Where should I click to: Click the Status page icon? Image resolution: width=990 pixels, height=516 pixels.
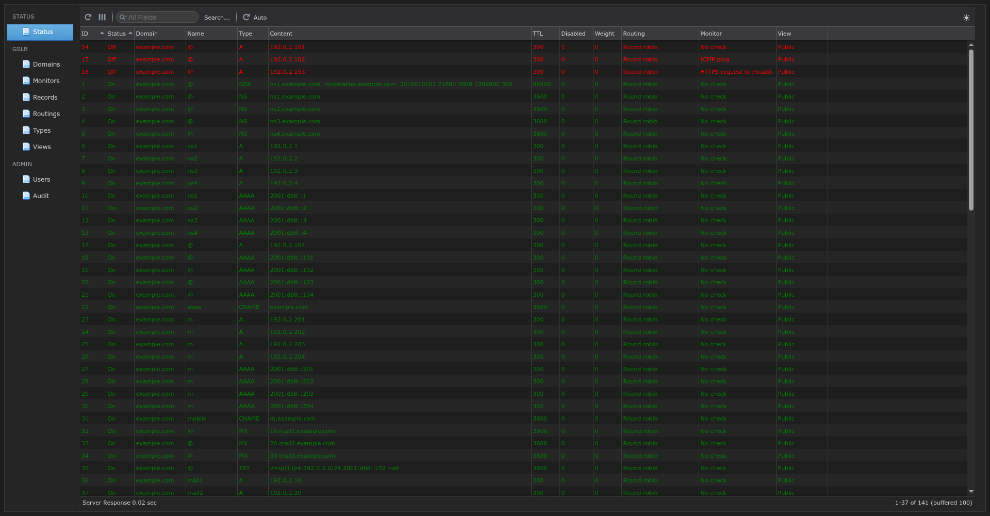point(26,31)
